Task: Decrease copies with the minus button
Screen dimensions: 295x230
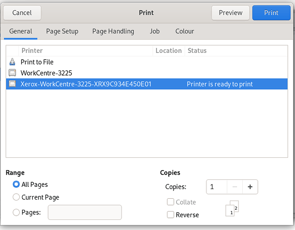Action: point(234,187)
